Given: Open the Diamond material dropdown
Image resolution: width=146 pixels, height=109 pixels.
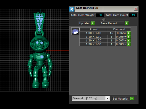Looking at the screenshot, I should point(107,98).
